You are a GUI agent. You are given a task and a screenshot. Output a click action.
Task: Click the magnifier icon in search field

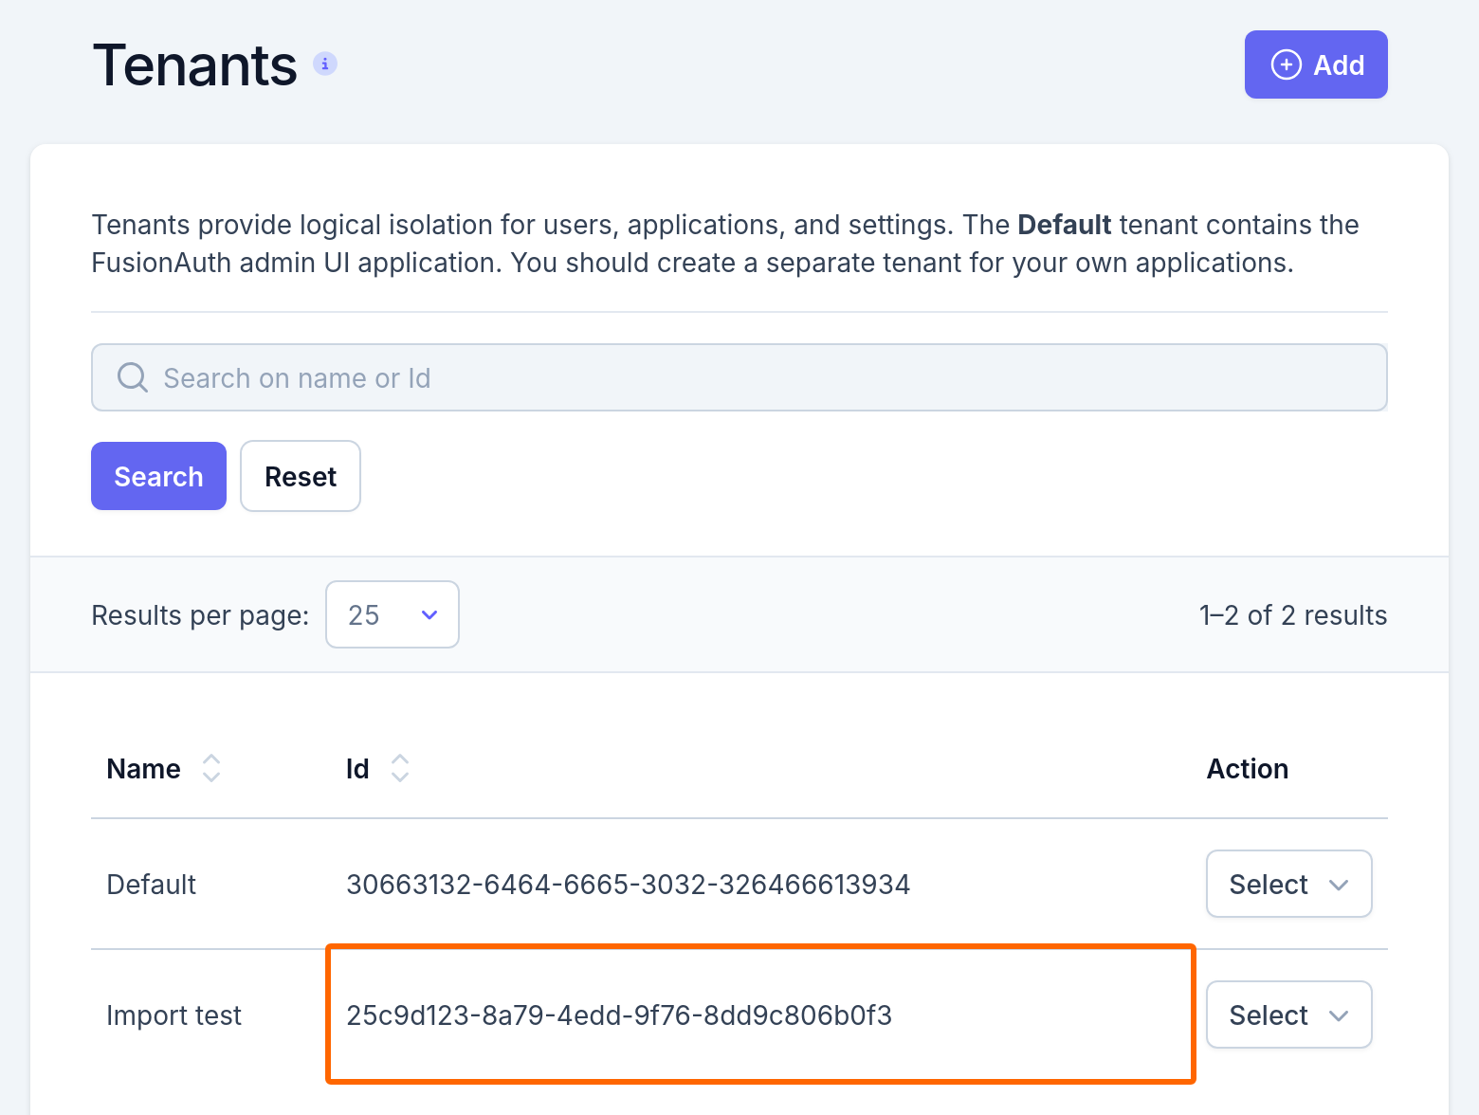[x=132, y=377]
